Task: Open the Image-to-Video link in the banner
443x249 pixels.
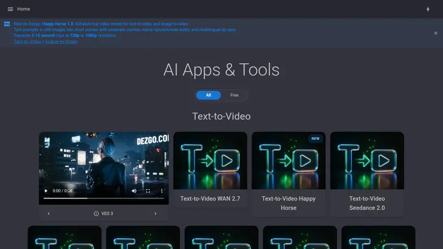Action: (x=61, y=42)
